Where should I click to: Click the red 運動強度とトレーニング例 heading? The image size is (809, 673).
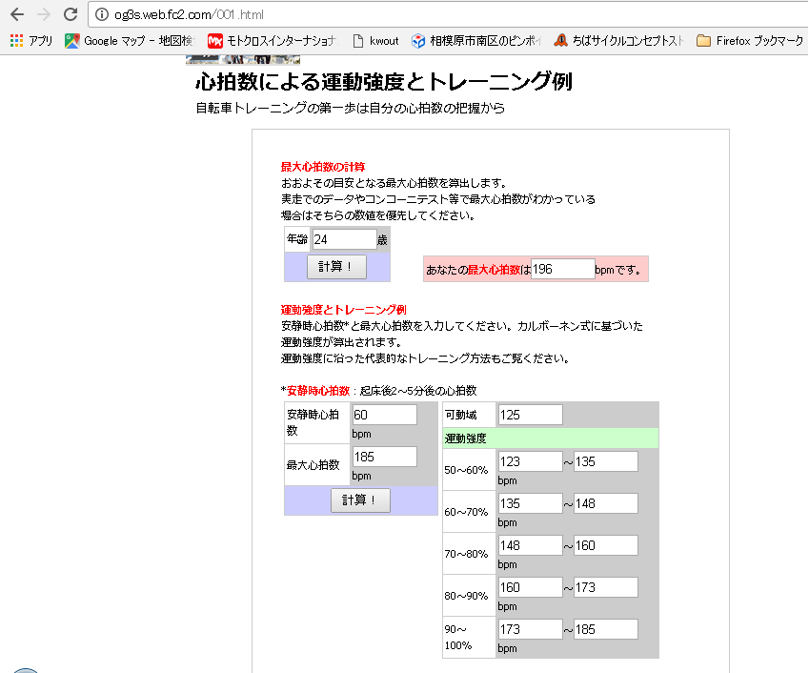point(344,310)
